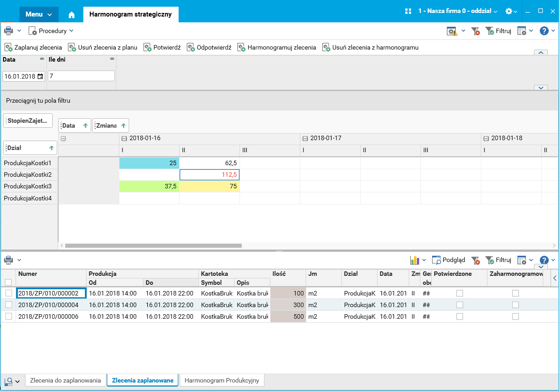Open the printer icon in the top toolbar
The height and width of the screenshot is (391, 559).
click(8, 31)
